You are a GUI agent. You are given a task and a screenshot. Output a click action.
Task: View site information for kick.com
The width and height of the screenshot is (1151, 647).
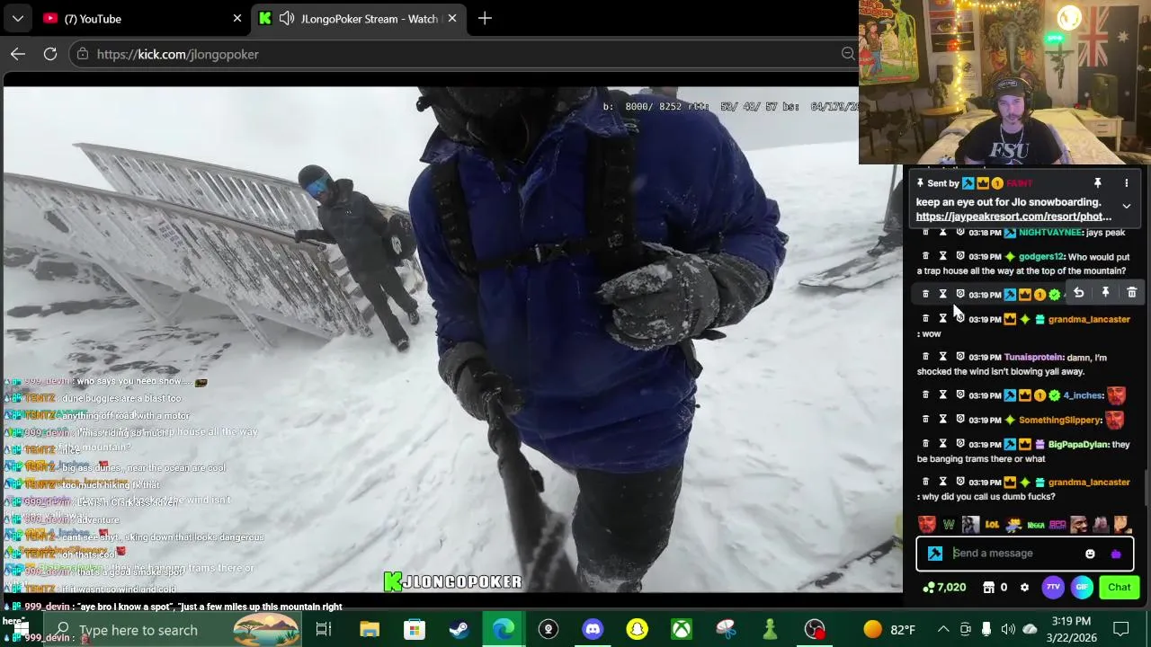pos(83,54)
